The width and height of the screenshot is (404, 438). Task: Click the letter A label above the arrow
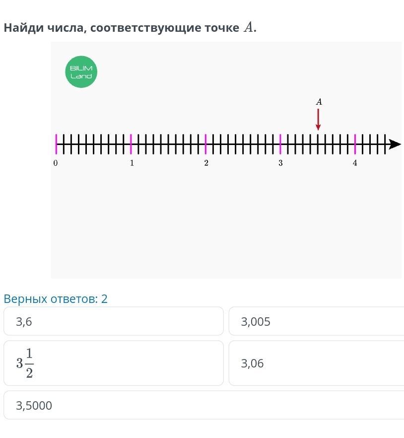click(x=319, y=102)
